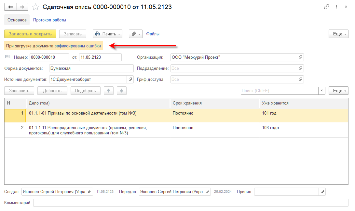Image resolution: width=355 pixels, height=211 pixels.
Task: Click the Организация field
Action: (x=234, y=57)
